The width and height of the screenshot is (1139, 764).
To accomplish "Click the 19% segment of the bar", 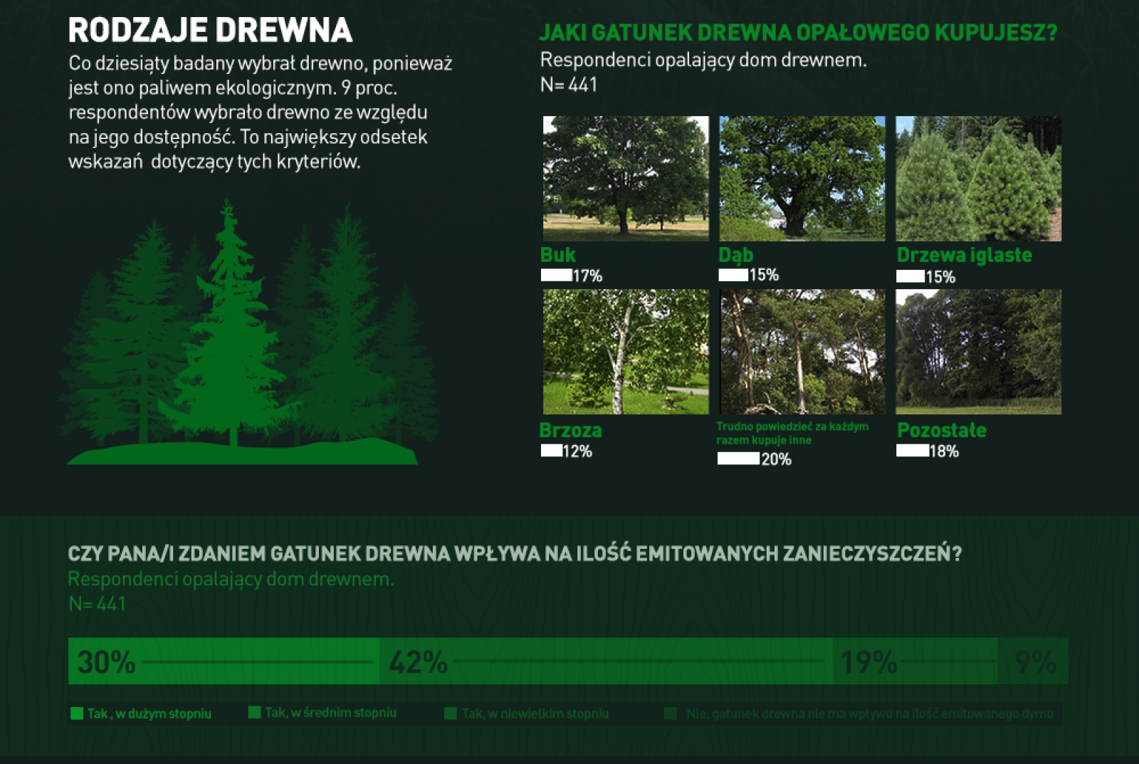I will pos(915,661).
